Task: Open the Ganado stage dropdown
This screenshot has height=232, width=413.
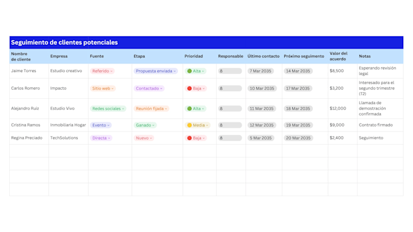Action: [x=145, y=125]
